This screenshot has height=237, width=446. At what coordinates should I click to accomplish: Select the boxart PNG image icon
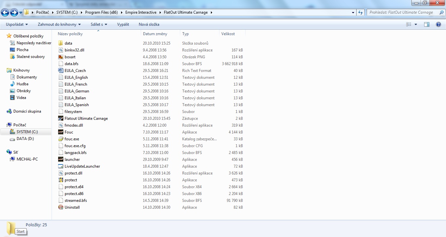pyautogui.click(x=61, y=57)
